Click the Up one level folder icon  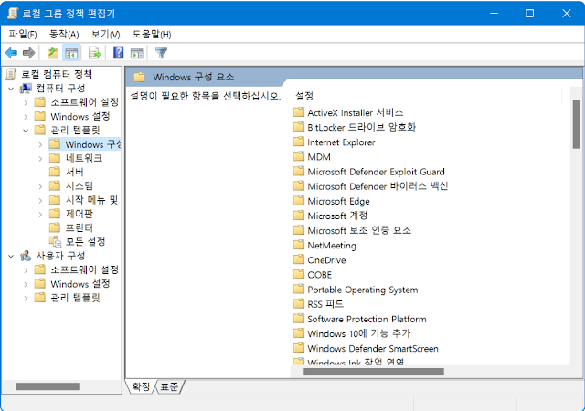click(x=53, y=53)
